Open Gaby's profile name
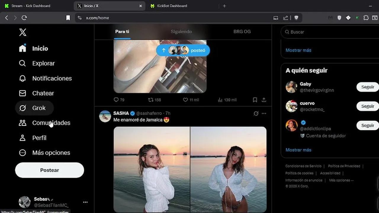379x213 pixels. point(305,84)
